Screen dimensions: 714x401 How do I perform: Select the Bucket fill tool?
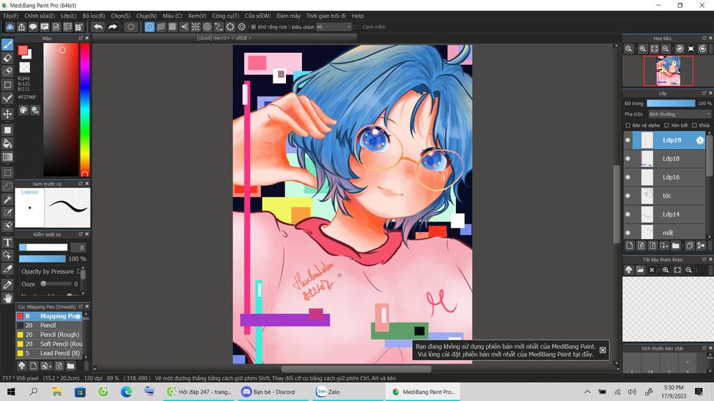(x=7, y=143)
